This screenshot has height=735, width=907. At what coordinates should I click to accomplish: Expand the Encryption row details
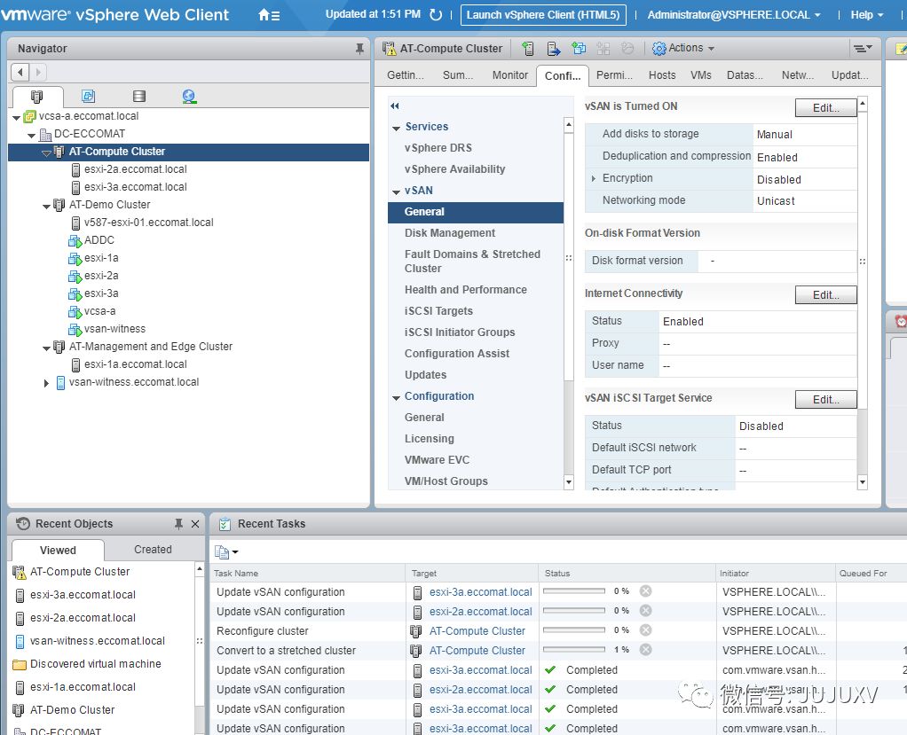pos(594,178)
